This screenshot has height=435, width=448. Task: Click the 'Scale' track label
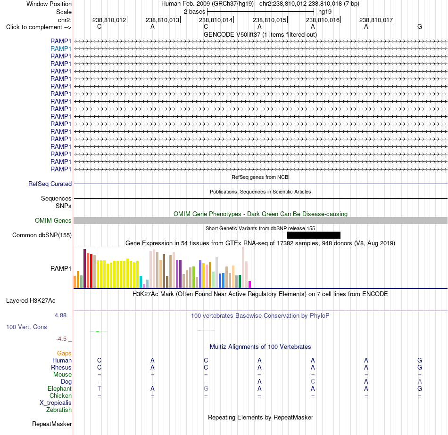[x=64, y=12]
